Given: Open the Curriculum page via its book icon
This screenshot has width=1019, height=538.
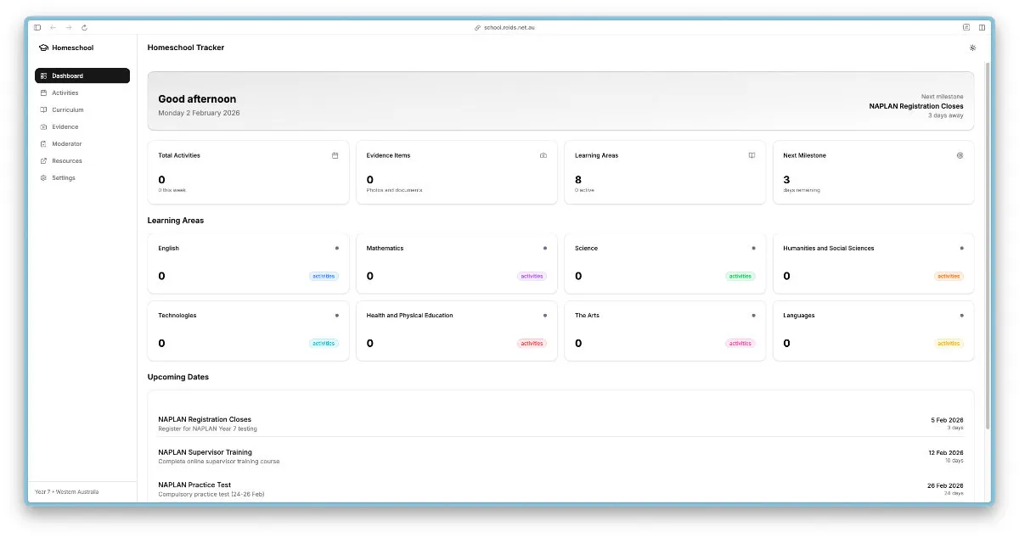Looking at the screenshot, I should 43,109.
